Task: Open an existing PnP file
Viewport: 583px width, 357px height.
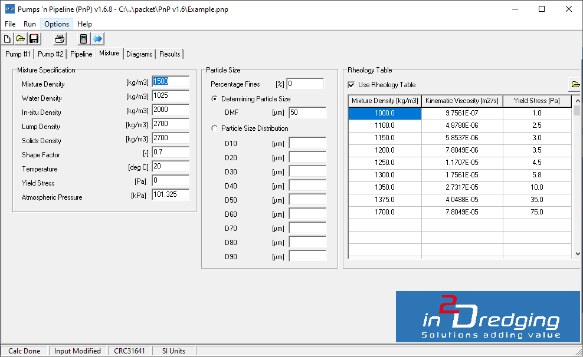Action: [x=20, y=38]
